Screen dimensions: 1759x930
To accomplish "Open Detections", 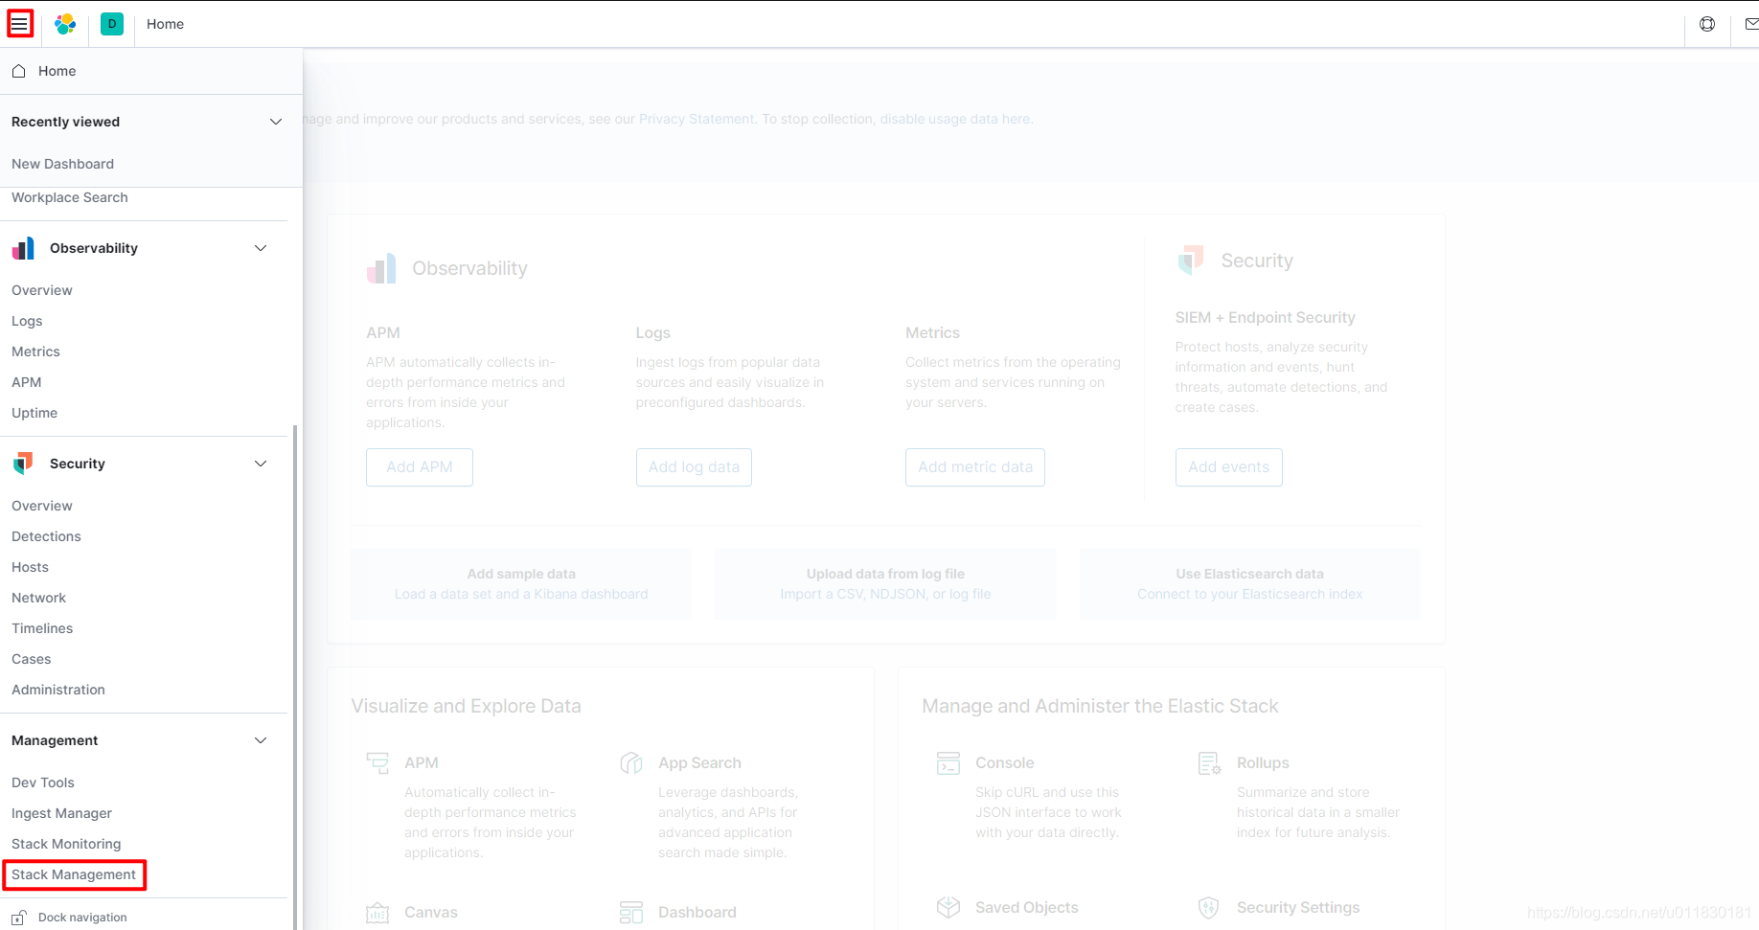I will (46, 536).
